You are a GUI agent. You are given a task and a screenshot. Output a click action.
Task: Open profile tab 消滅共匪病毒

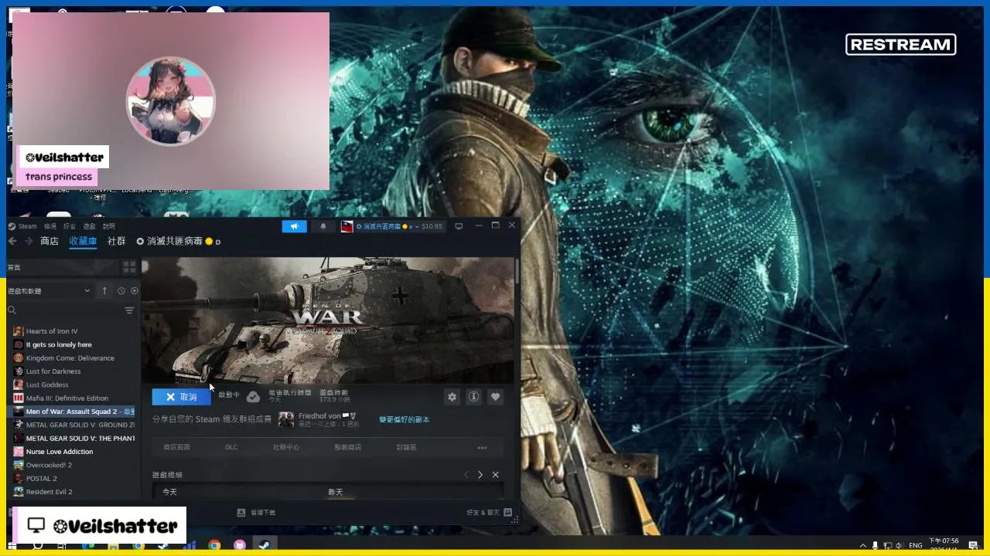[x=178, y=241]
